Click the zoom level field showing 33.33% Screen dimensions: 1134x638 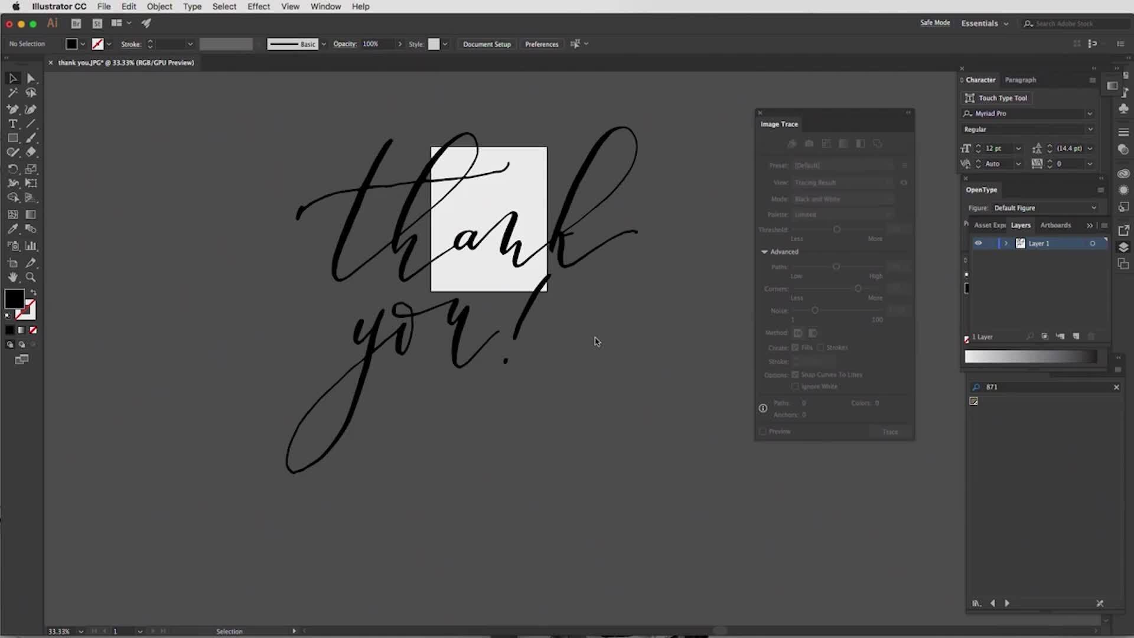[59, 631]
